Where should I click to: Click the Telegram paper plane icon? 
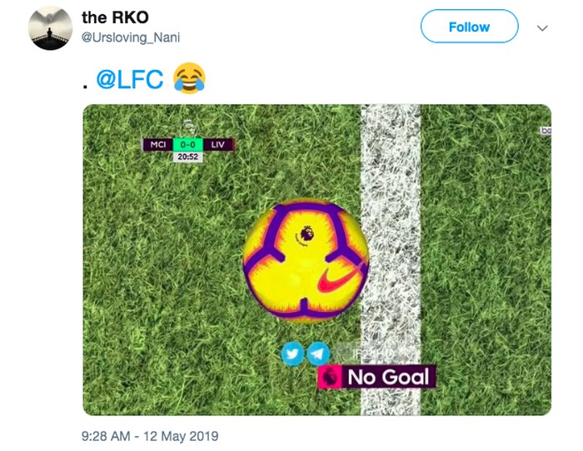click(x=318, y=354)
